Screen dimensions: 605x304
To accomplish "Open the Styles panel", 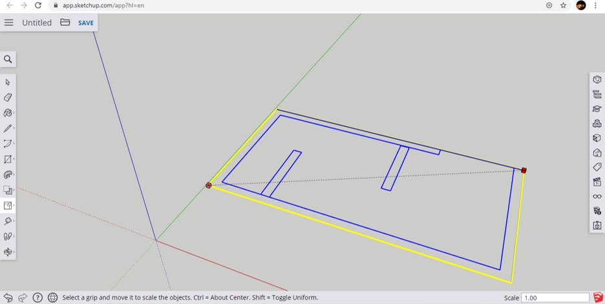I will 597,153.
